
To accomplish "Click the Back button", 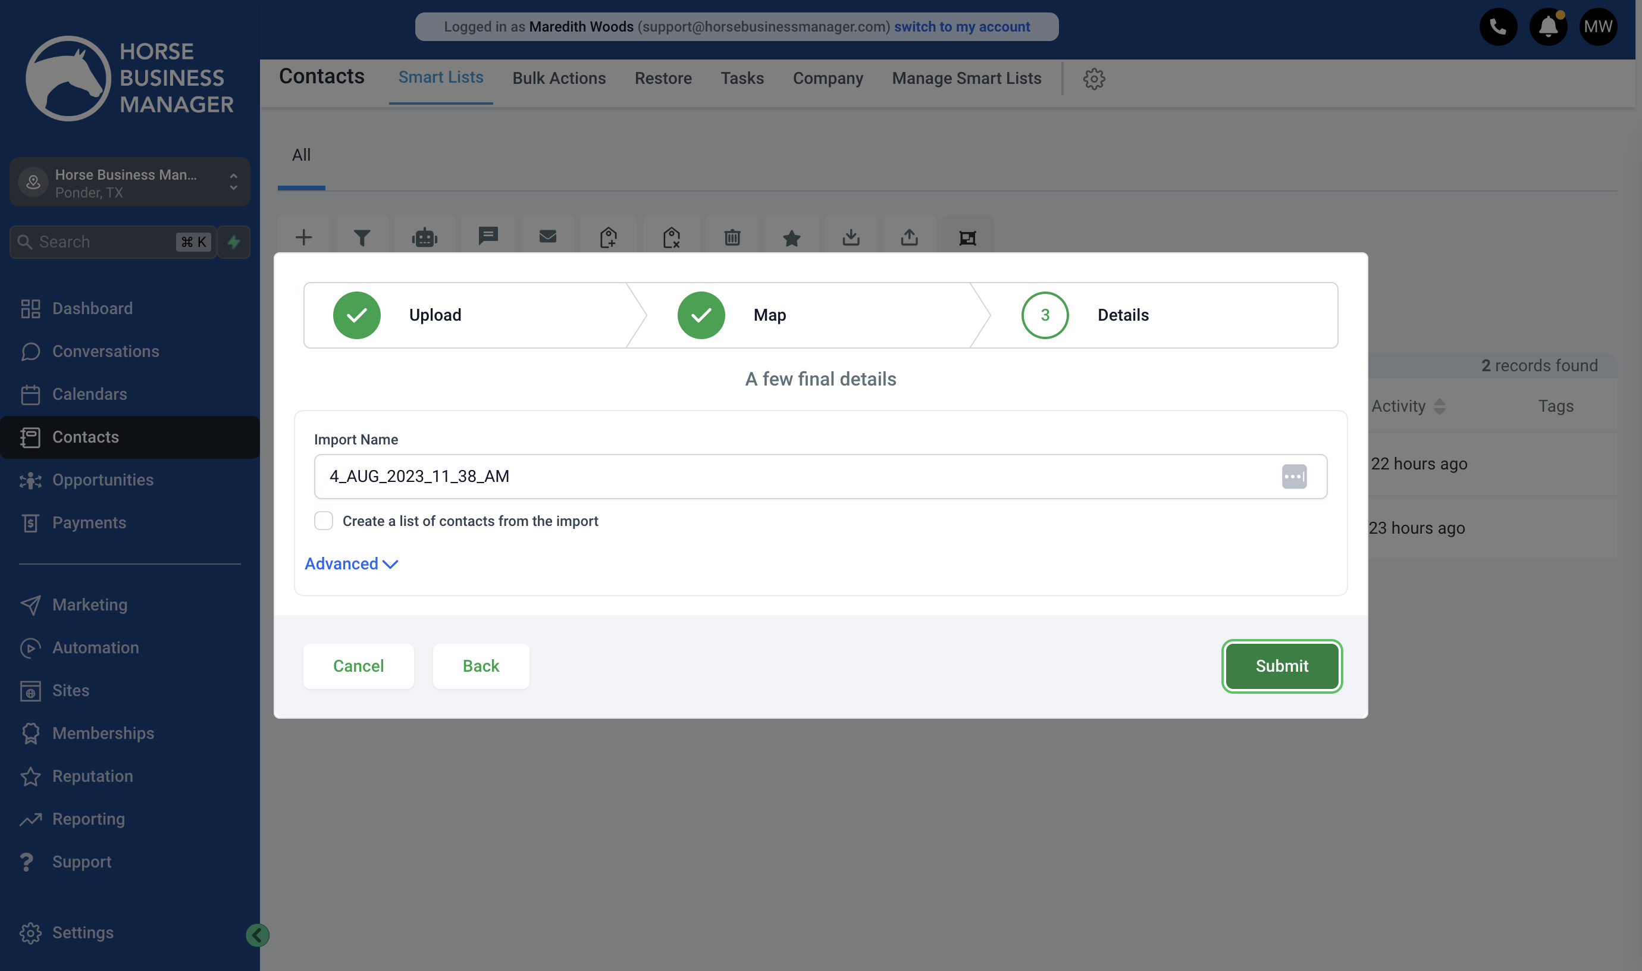I will pyautogui.click(x=481, y=666).
